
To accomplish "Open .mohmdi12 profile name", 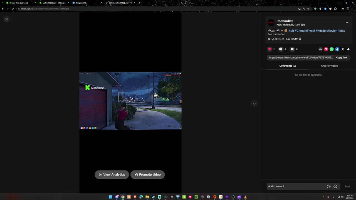I will tap(285, 21).
